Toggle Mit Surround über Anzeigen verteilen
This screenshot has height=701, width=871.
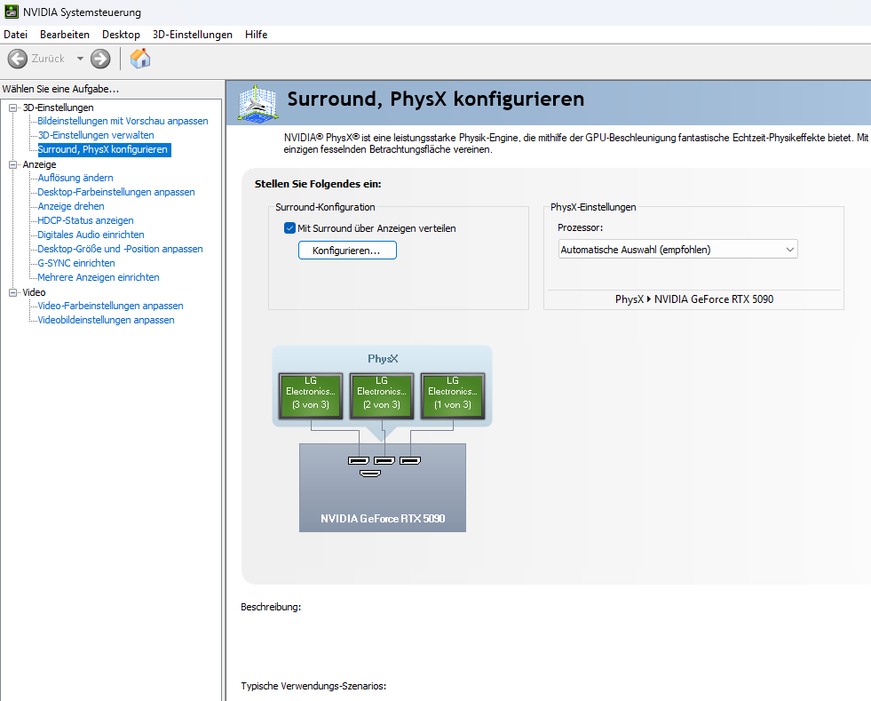(x=289, y=228)
